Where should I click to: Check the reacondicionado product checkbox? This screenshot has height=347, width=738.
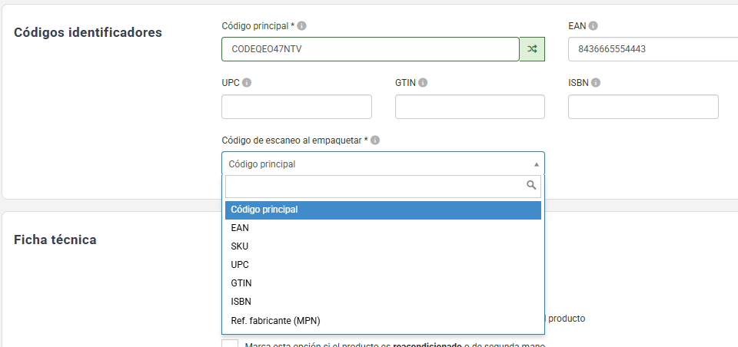pyautogui.click(x=230, y=345)
